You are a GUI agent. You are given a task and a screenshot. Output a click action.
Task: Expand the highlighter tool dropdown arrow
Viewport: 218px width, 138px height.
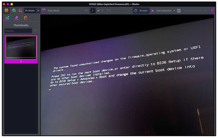[x=205, y=10]
